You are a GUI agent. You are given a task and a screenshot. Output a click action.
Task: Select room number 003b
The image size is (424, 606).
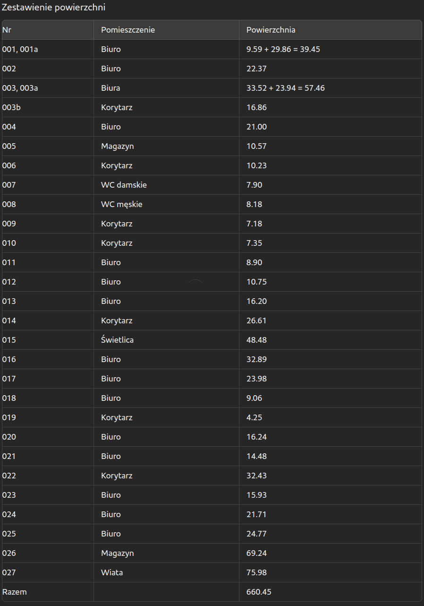pyautogui.click(x=11, y=107)
